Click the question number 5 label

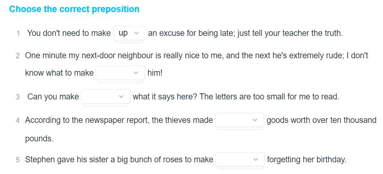tap(18, 160)
